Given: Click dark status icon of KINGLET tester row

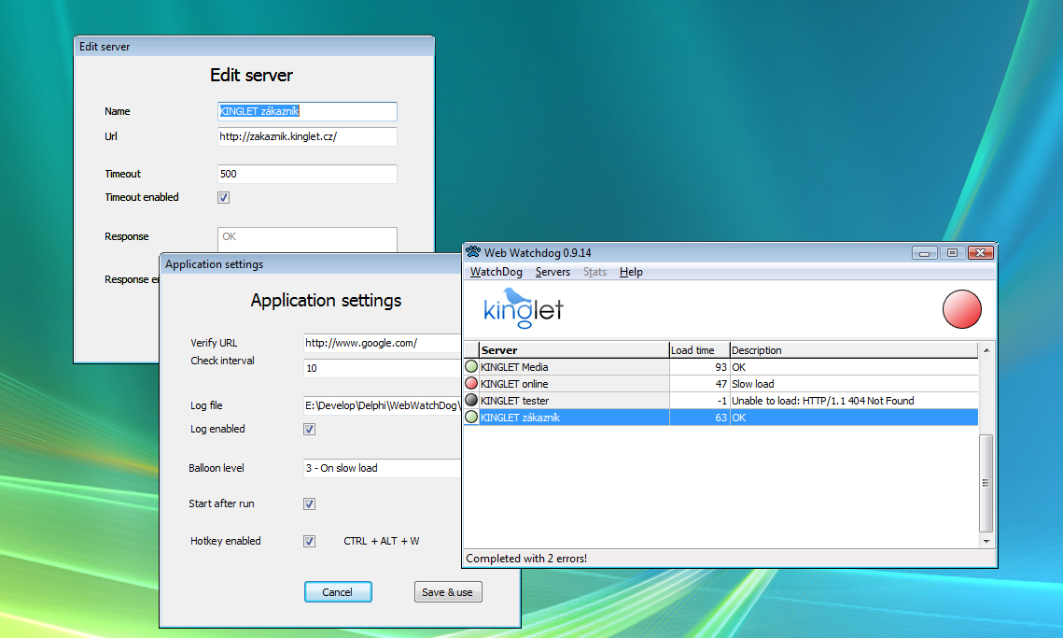Looking at the screenshot, I should click(472, 401).
